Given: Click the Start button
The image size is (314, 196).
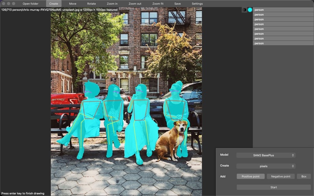Looking at the screenshot, I should pos(274,187).
